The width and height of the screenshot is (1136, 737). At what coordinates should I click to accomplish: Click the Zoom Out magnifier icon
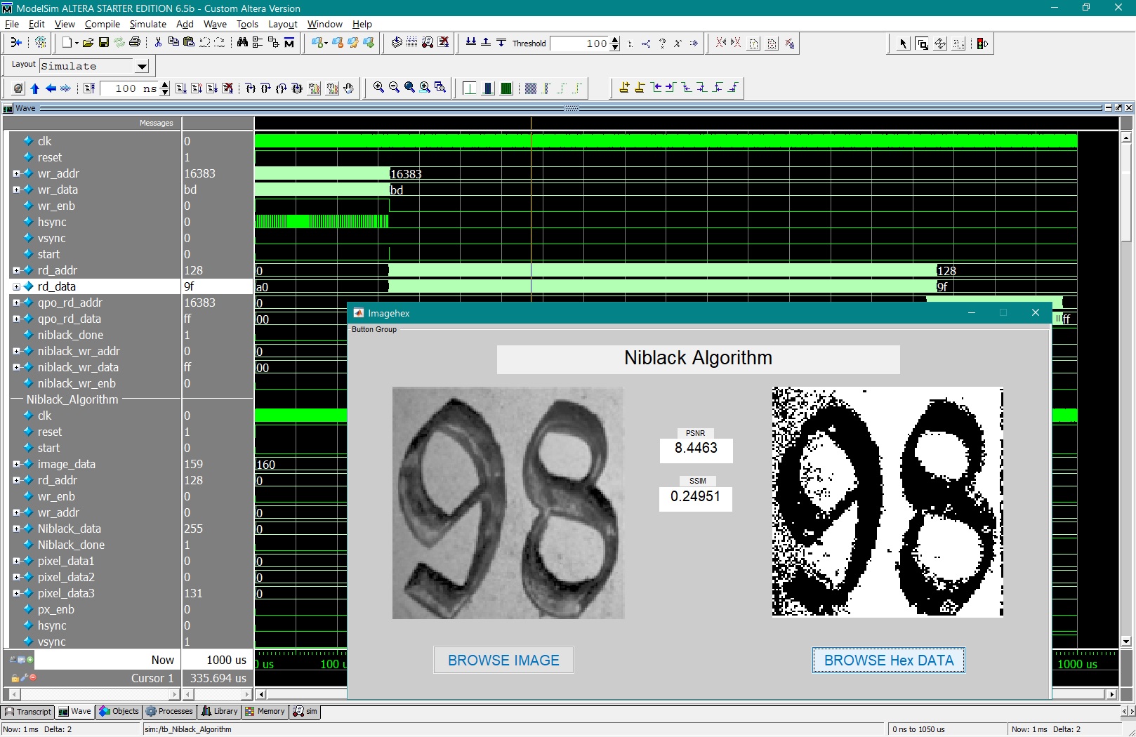click(394, 88)
